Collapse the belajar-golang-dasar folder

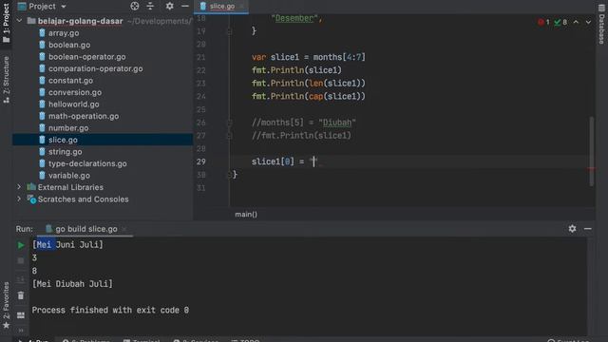(x=19, y=21)
